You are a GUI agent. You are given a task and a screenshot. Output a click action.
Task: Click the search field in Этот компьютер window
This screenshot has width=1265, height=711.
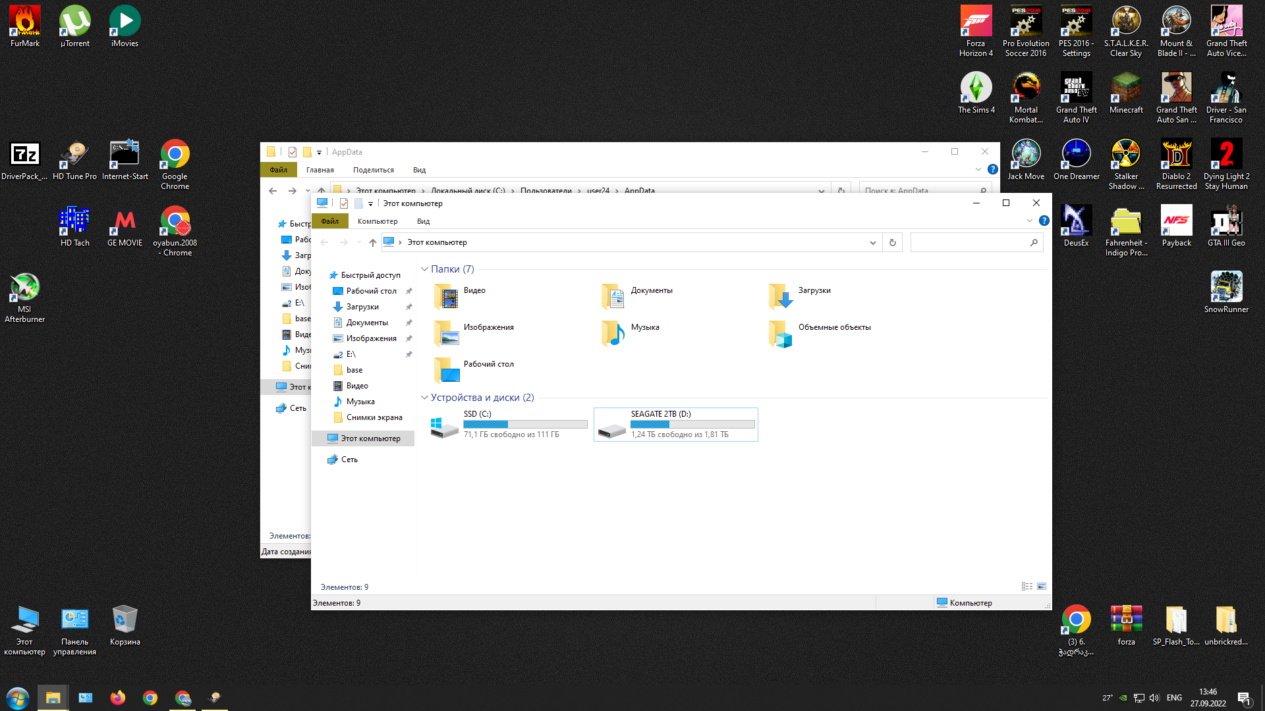(x=969, y=243)
